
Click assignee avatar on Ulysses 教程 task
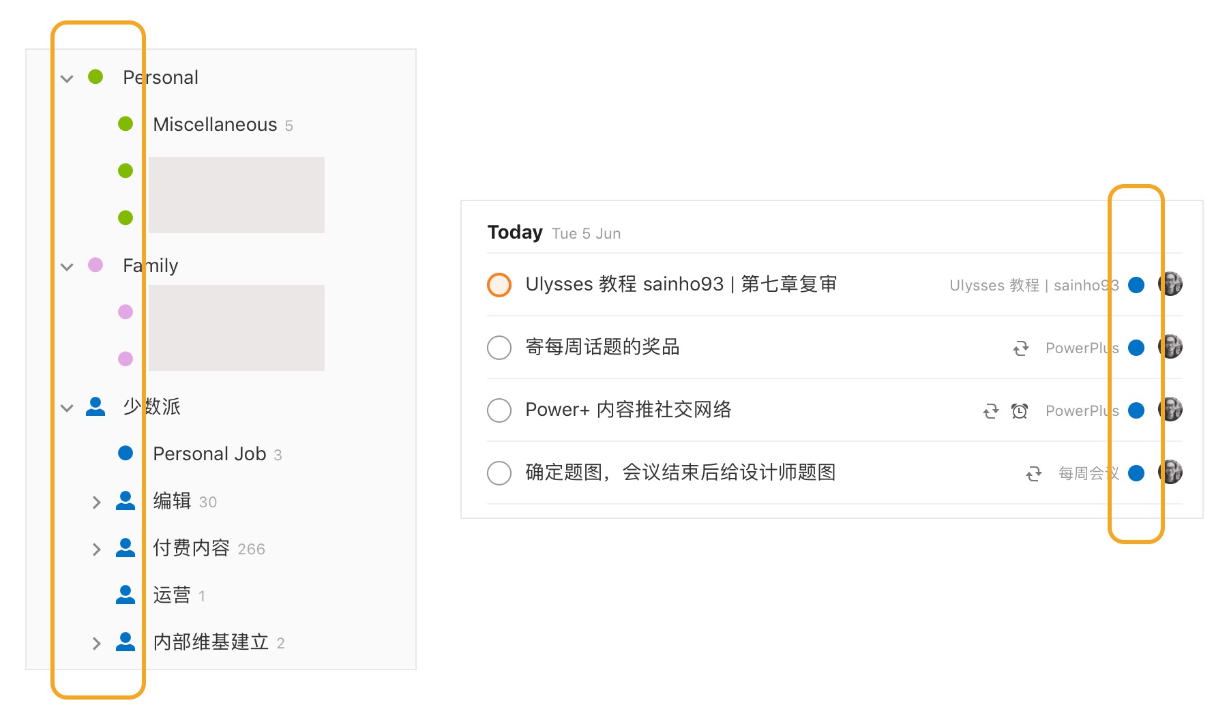tap(1170, 284)
